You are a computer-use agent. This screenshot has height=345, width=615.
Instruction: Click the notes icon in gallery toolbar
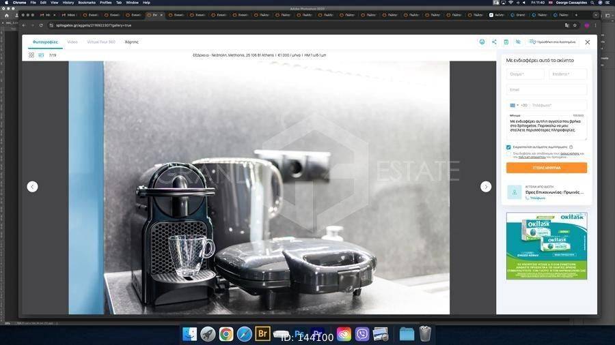coord(506,42)
